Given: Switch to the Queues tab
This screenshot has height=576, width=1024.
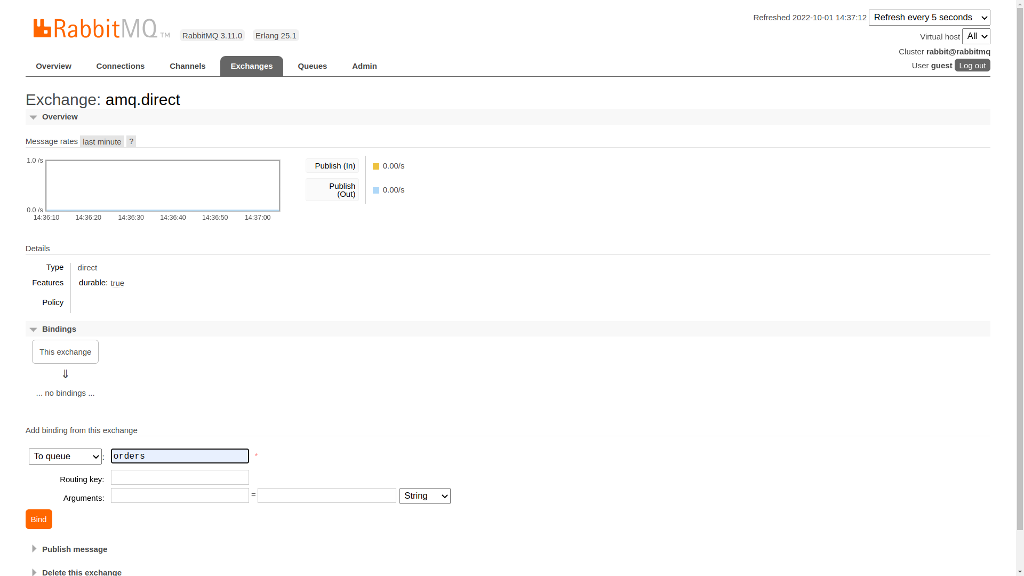Looking at the screenshot, I should coord(312,66).
